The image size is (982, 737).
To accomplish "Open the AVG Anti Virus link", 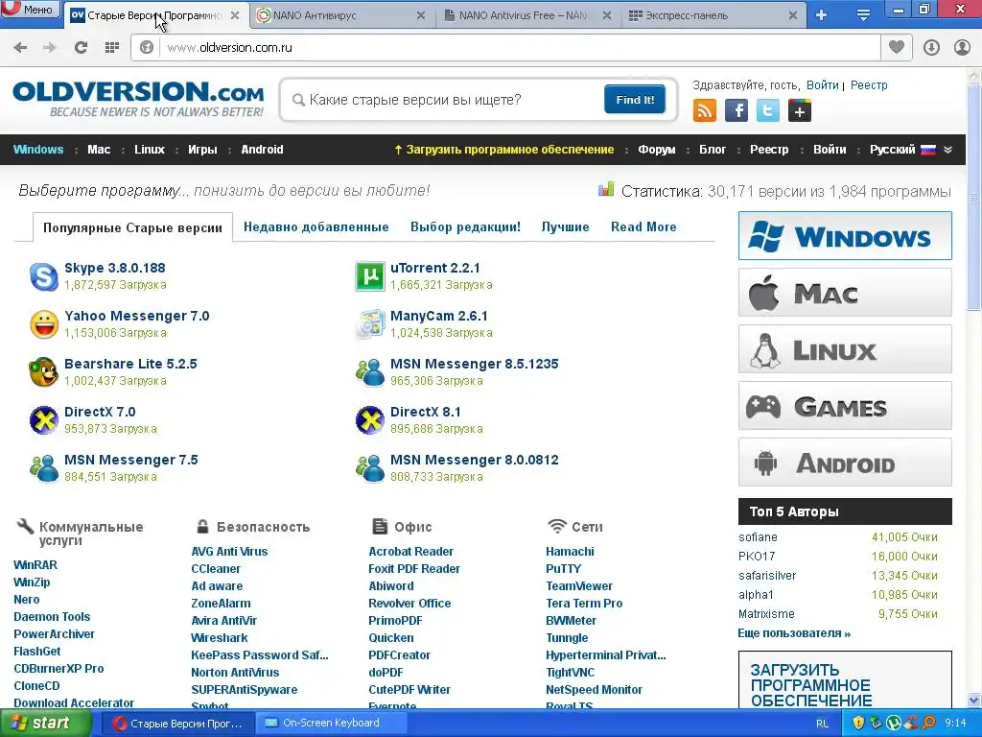I will [229, 552].
